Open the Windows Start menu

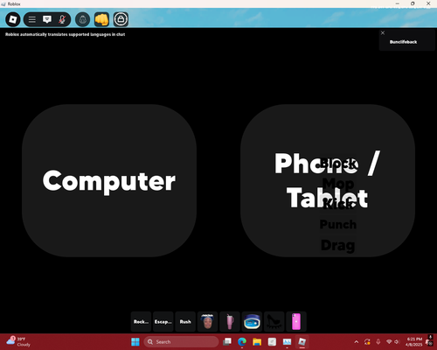pyautogui.click(x=135, y=342)
